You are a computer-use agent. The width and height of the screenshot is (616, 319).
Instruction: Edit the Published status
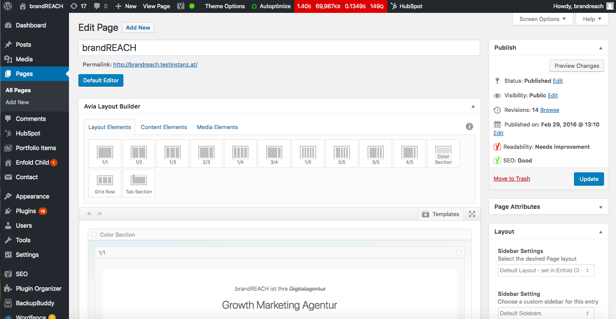click(x=558, y=81)
